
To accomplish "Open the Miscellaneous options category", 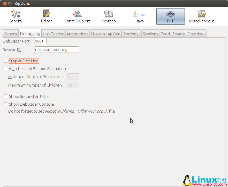I will tap(202, 16).
